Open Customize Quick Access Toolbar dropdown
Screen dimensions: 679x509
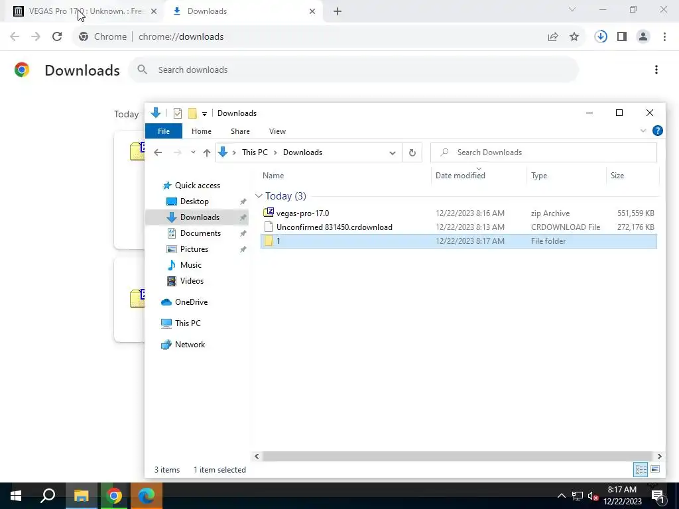click(204, 114)
